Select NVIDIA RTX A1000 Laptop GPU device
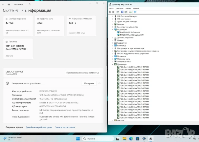This screenshot has height=142, width=199. (132, 35)
